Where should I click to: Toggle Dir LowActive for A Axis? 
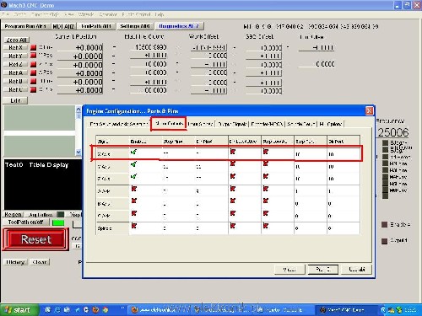pyautogui.click(x=233, y=189)
